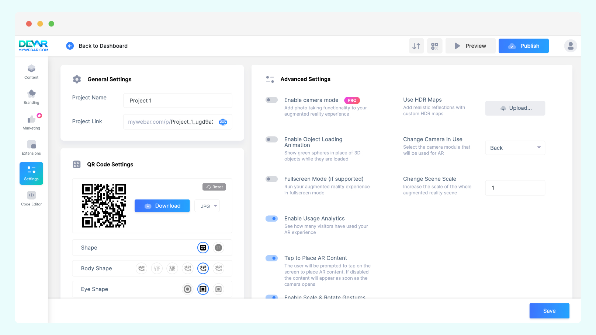Click the globe icon next to Project Link
Screen dimensions: 596x335
(x=223, y=122)
